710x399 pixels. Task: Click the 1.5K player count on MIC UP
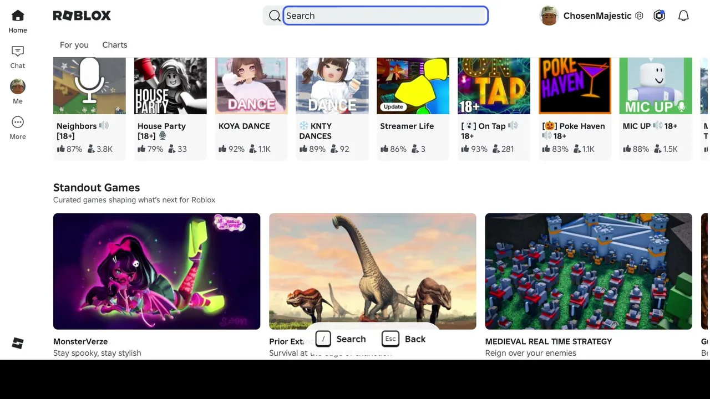coord(666,149)
